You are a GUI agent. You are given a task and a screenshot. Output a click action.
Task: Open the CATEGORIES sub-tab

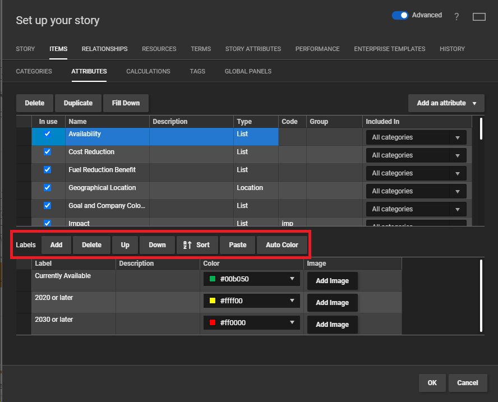pos(34,71)
